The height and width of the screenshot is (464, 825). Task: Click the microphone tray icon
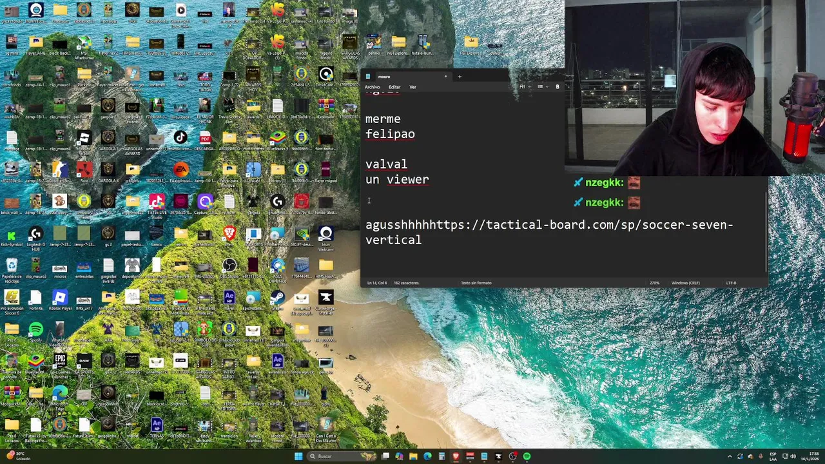tap(760, 456)
